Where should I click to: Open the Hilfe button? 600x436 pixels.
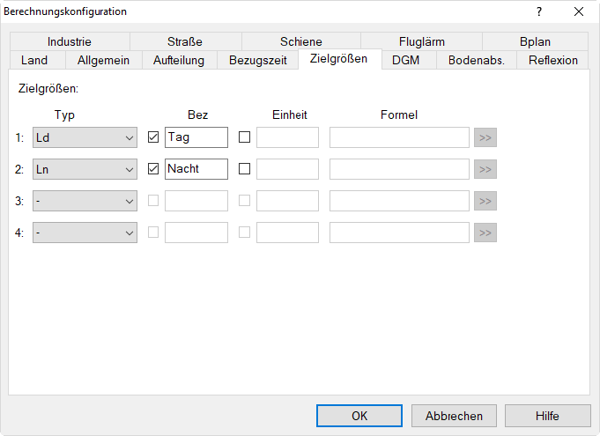[x=547, y=416]
